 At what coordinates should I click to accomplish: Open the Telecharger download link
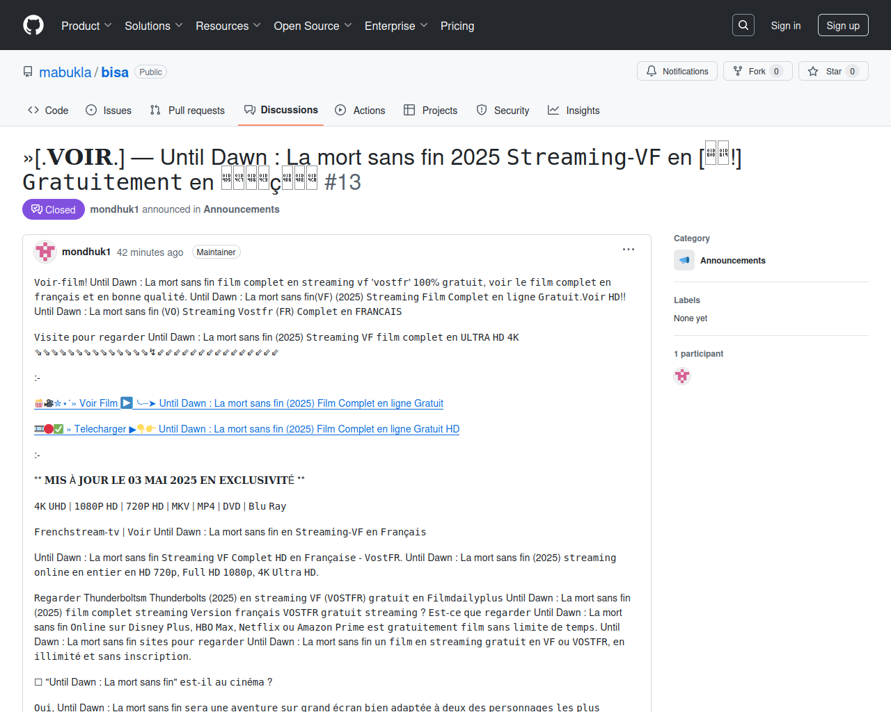[x=247, y=429]
